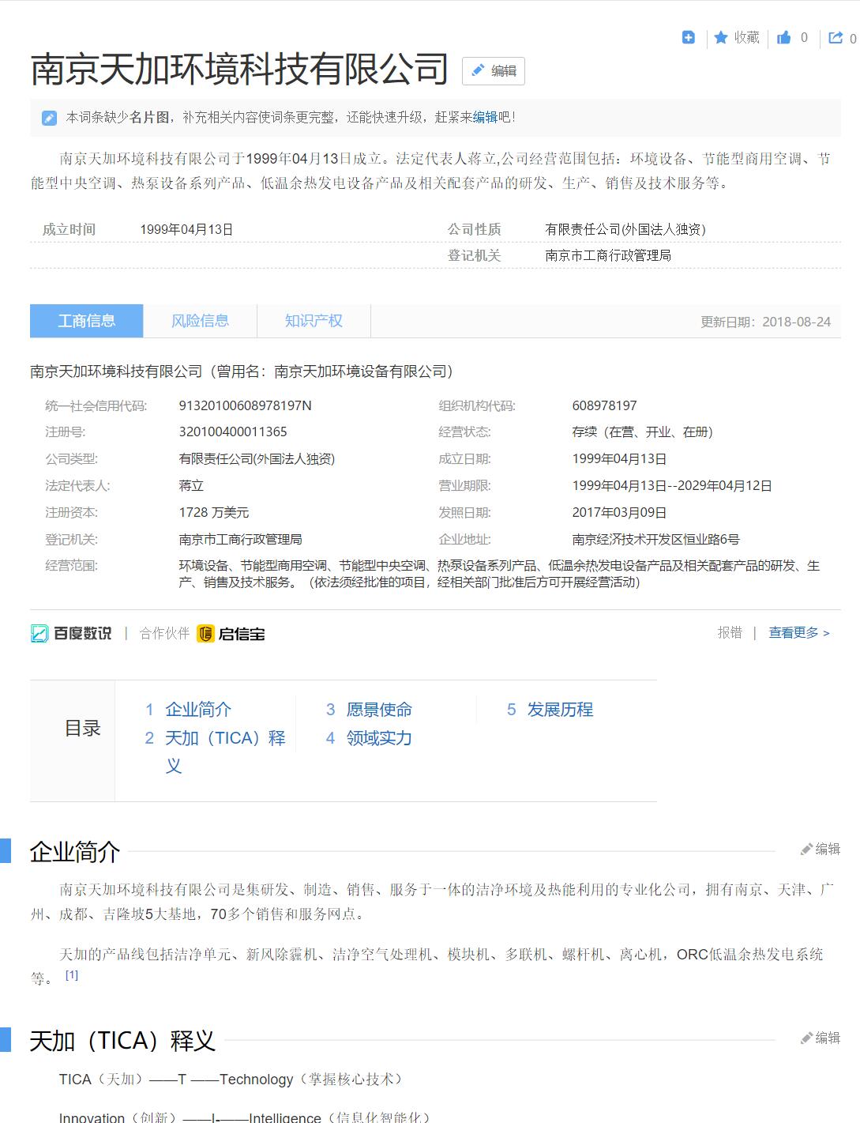
Task: Click business term 1999年04月13日--2029年04月12日
Action: pyautogui.click(x=672, y=485)
